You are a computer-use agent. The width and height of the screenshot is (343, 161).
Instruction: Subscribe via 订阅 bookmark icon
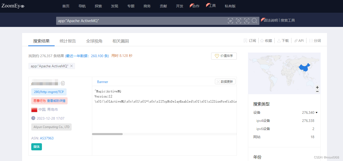click(x=245, y=41)
